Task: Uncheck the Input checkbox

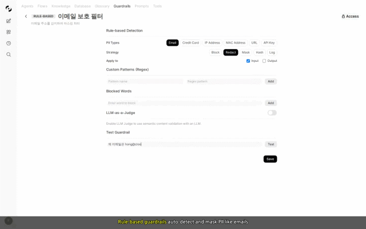Action: 248,61
